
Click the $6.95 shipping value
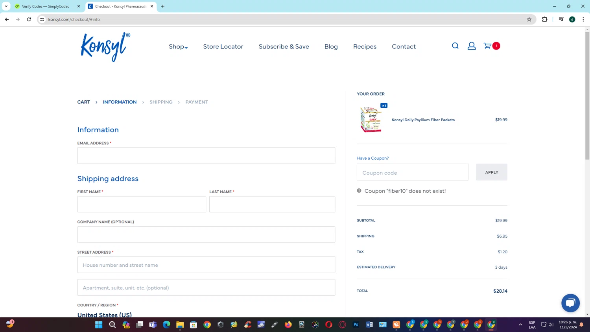pos(502,236)
